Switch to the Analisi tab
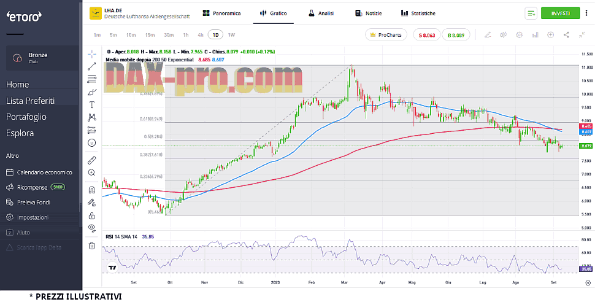595x302 pixels. (x=321, y=14)
